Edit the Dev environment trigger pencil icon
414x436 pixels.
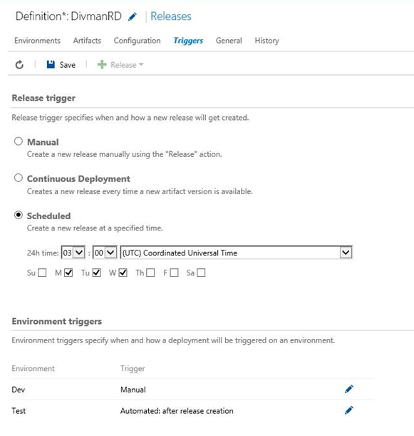[x=349, y=389]
